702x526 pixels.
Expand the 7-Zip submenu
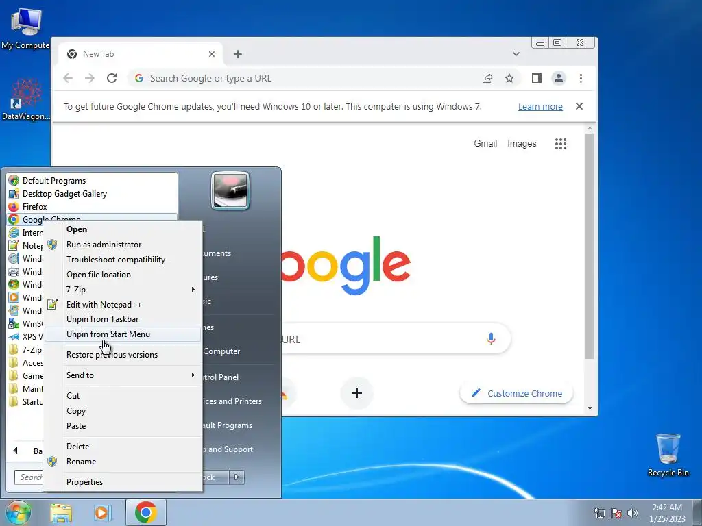[123, 290]
